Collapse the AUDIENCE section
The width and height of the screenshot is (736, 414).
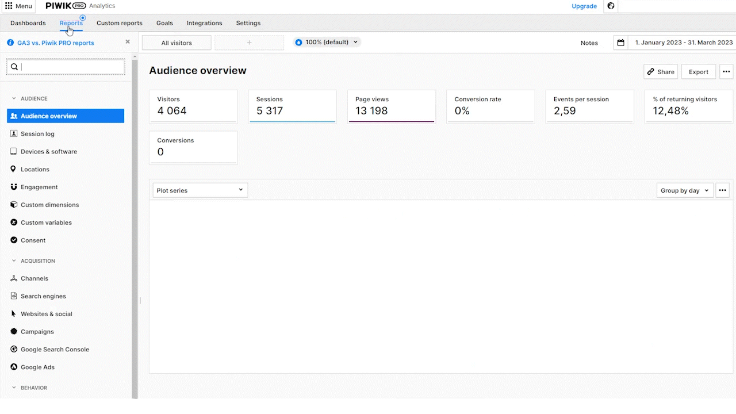[x=14, y=99]
